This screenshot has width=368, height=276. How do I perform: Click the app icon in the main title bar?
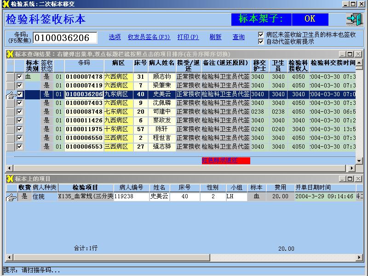5,4
